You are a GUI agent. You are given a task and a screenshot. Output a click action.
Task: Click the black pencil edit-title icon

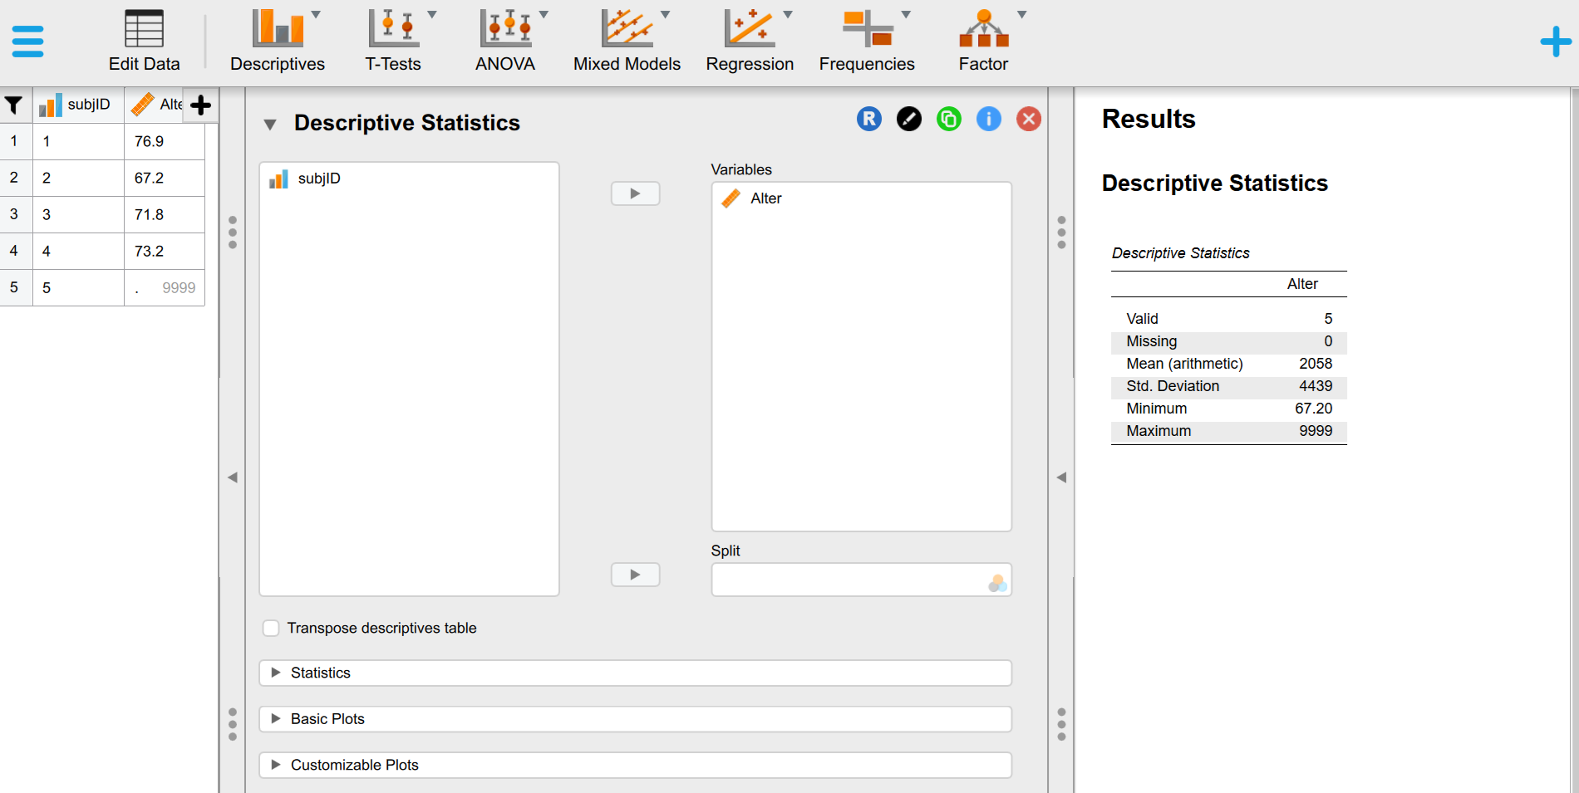tap(909, 119)
